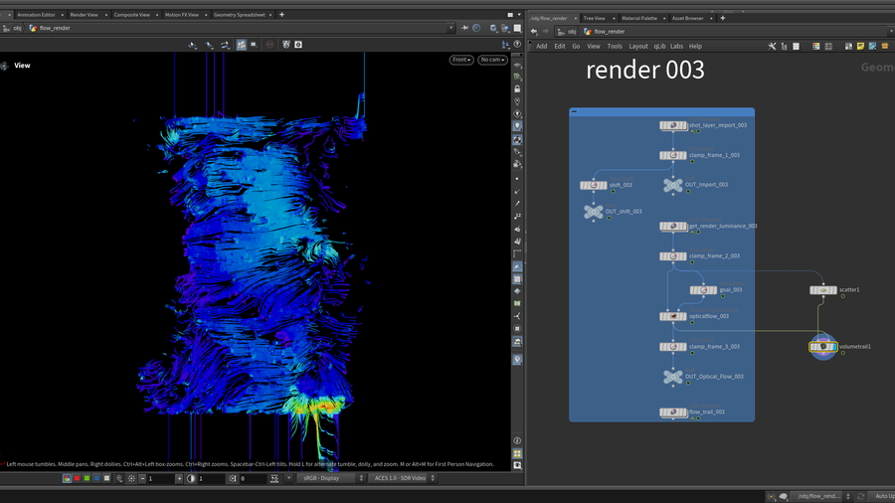Click the Auto Update button in status bar
895x503 pixels.
883,495
